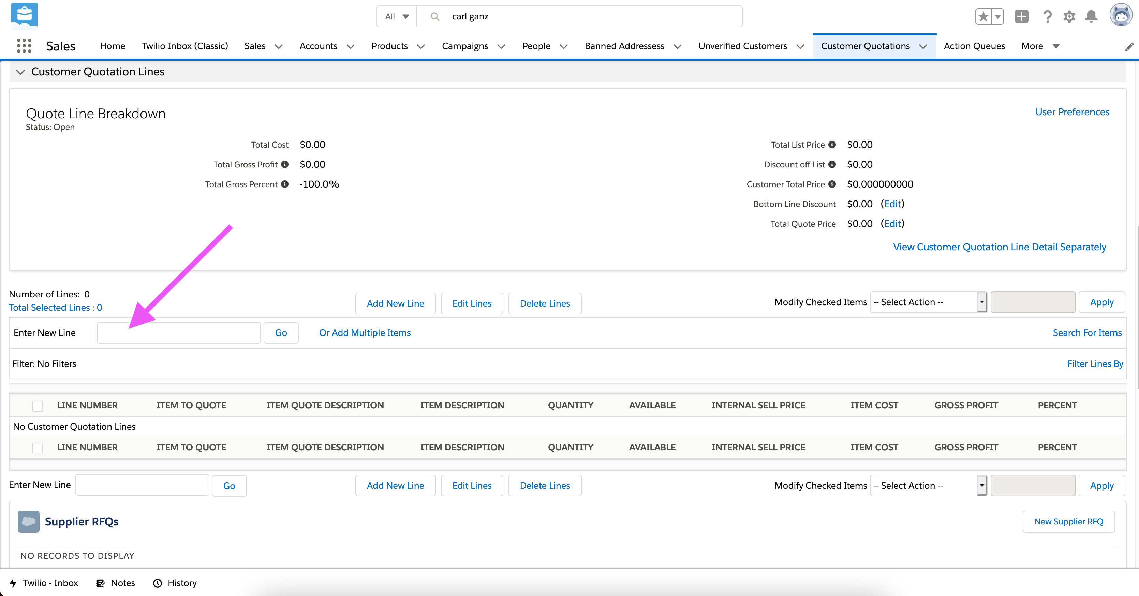
Task: Click the edit navigation pencil icon
Action: [x=1129, y=46]
